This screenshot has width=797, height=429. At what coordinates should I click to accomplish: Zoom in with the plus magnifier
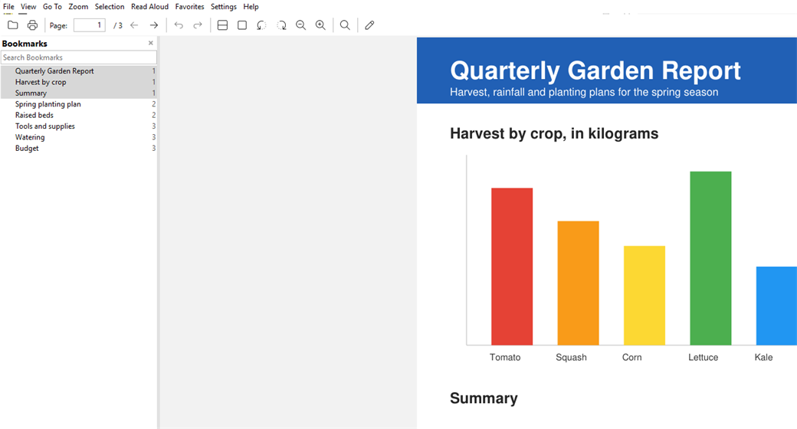coord(320,25)
